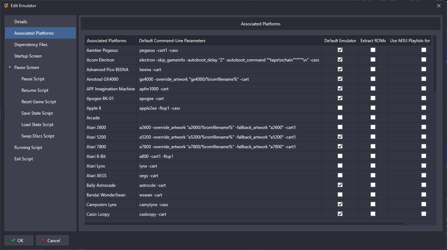Open the Pause Script page

coord(33,79)
